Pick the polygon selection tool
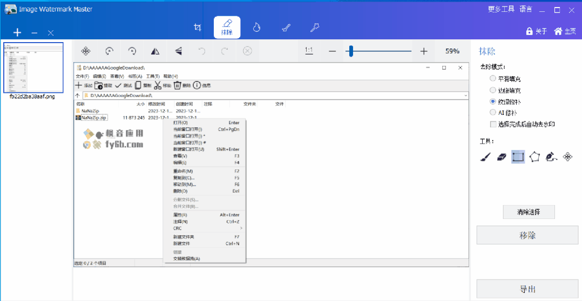The height and width of the screenshot is (301, 582). click(x=534, y=157)
